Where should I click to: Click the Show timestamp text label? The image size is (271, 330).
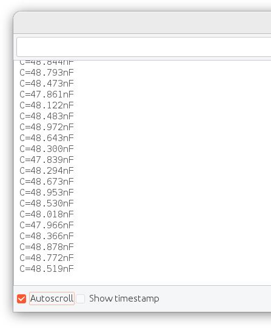124,299
